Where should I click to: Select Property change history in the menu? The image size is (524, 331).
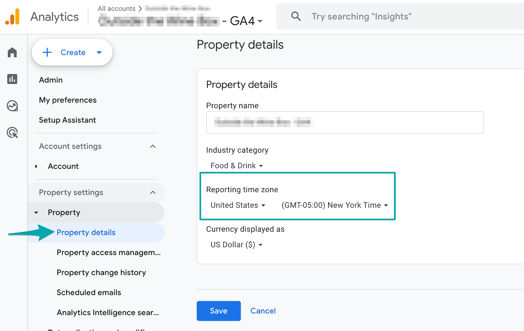pos(101,272)
